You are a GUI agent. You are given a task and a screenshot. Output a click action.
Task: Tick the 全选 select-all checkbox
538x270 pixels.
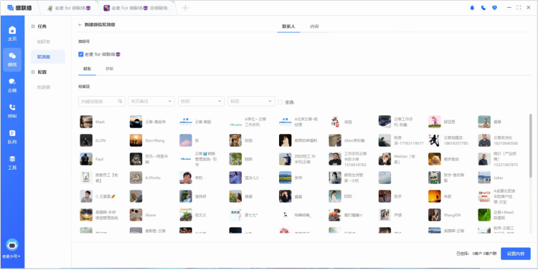point(280,102)
